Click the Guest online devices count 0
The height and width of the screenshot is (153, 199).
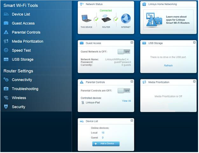click(x=103, y=138)
